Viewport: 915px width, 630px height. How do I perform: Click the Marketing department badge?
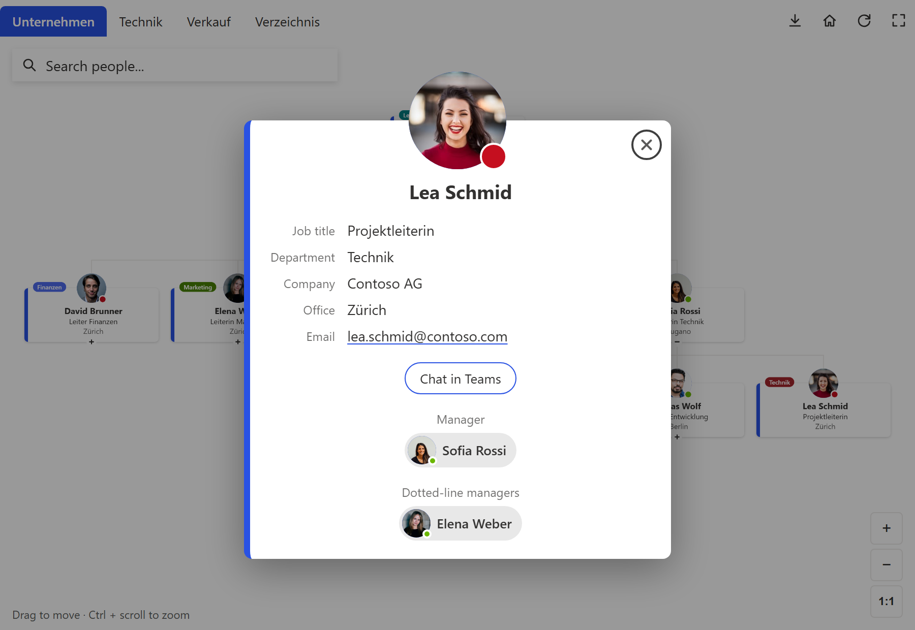click(198, 288)
